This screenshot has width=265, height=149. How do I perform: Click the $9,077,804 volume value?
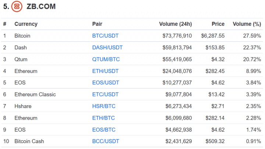[x=179, y=95]
